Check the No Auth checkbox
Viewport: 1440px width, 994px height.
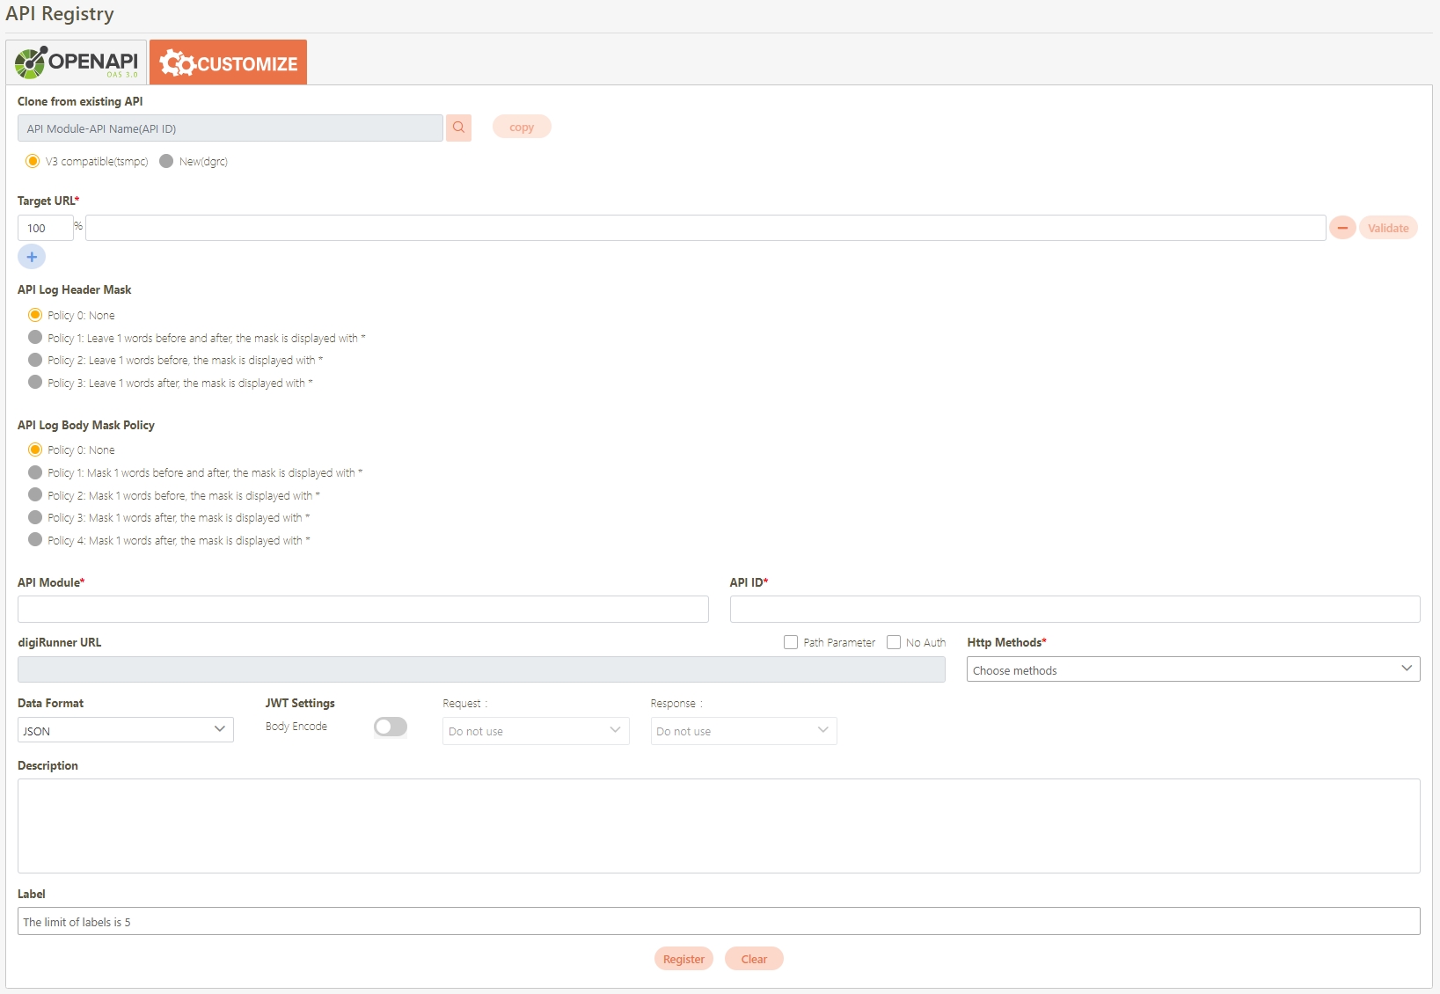(x=894, y=642)
